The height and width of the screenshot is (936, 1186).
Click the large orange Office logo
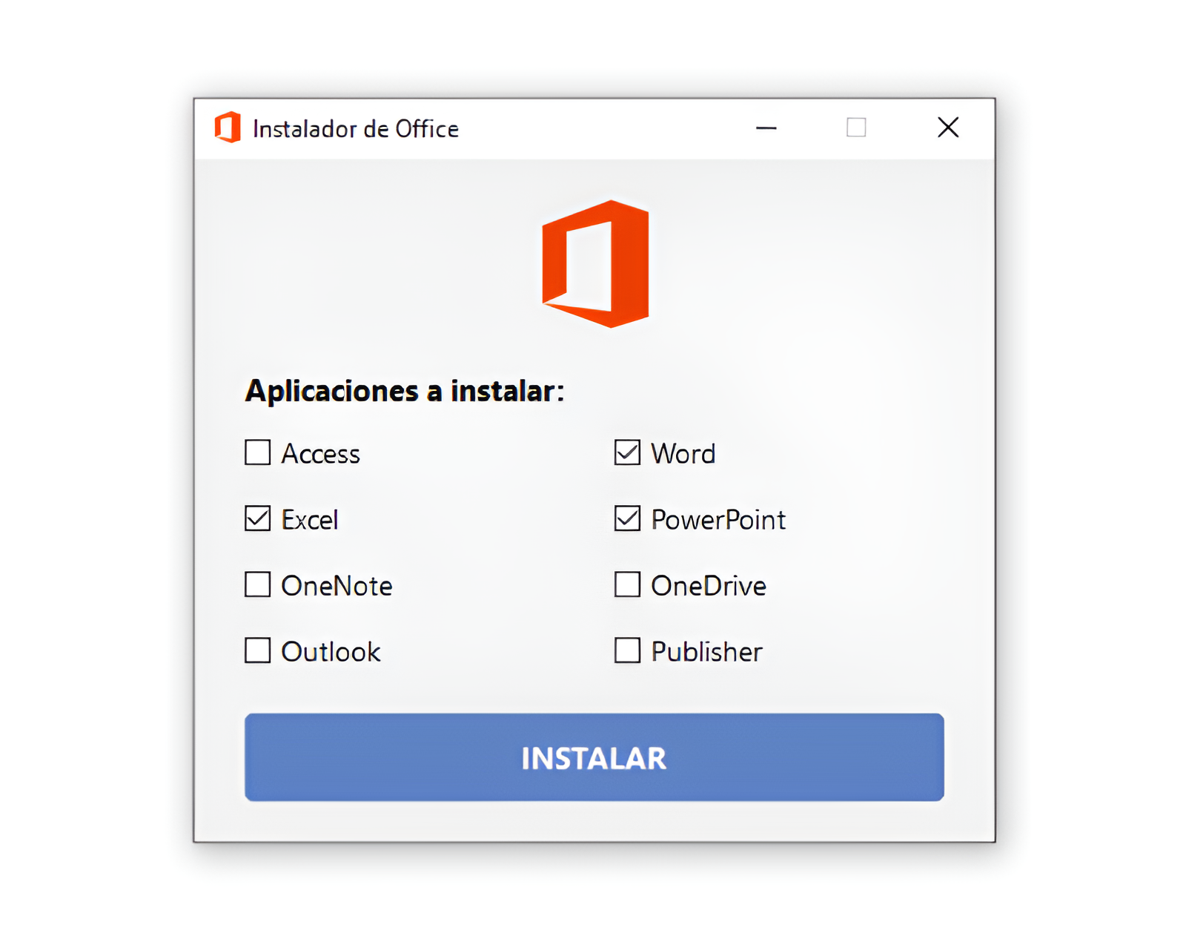(595, 264)
